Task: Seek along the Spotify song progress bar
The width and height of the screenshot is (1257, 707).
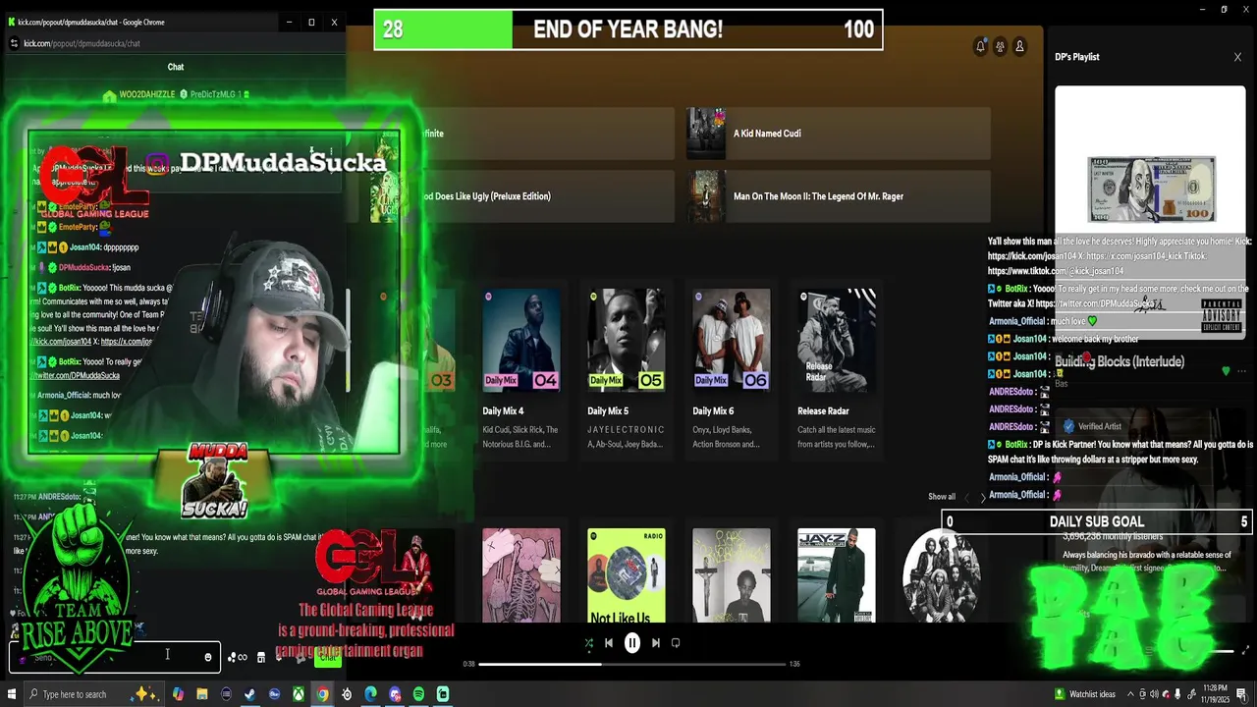Action: tap(632, 664)
